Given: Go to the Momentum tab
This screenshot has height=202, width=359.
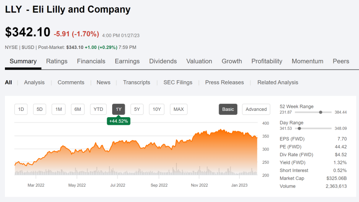Looking at the screenshot, I should click(307, 61).
